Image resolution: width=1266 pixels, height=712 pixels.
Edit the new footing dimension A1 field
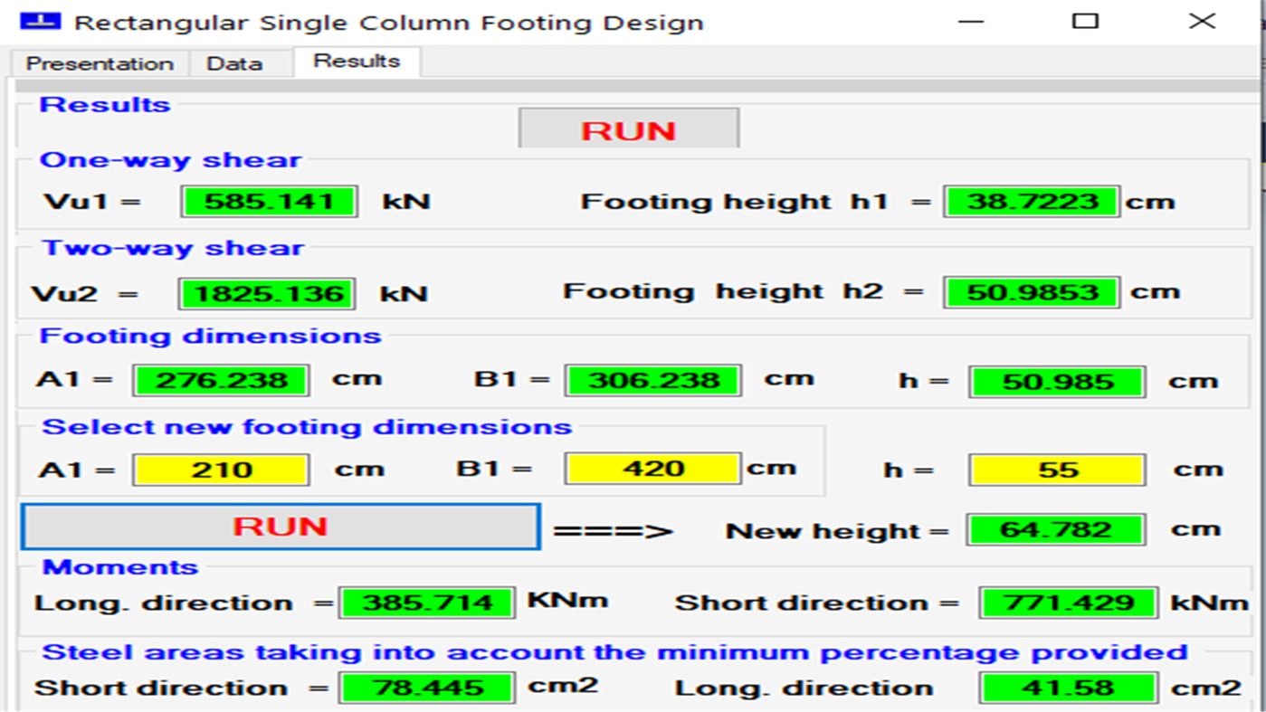point(220,469)
